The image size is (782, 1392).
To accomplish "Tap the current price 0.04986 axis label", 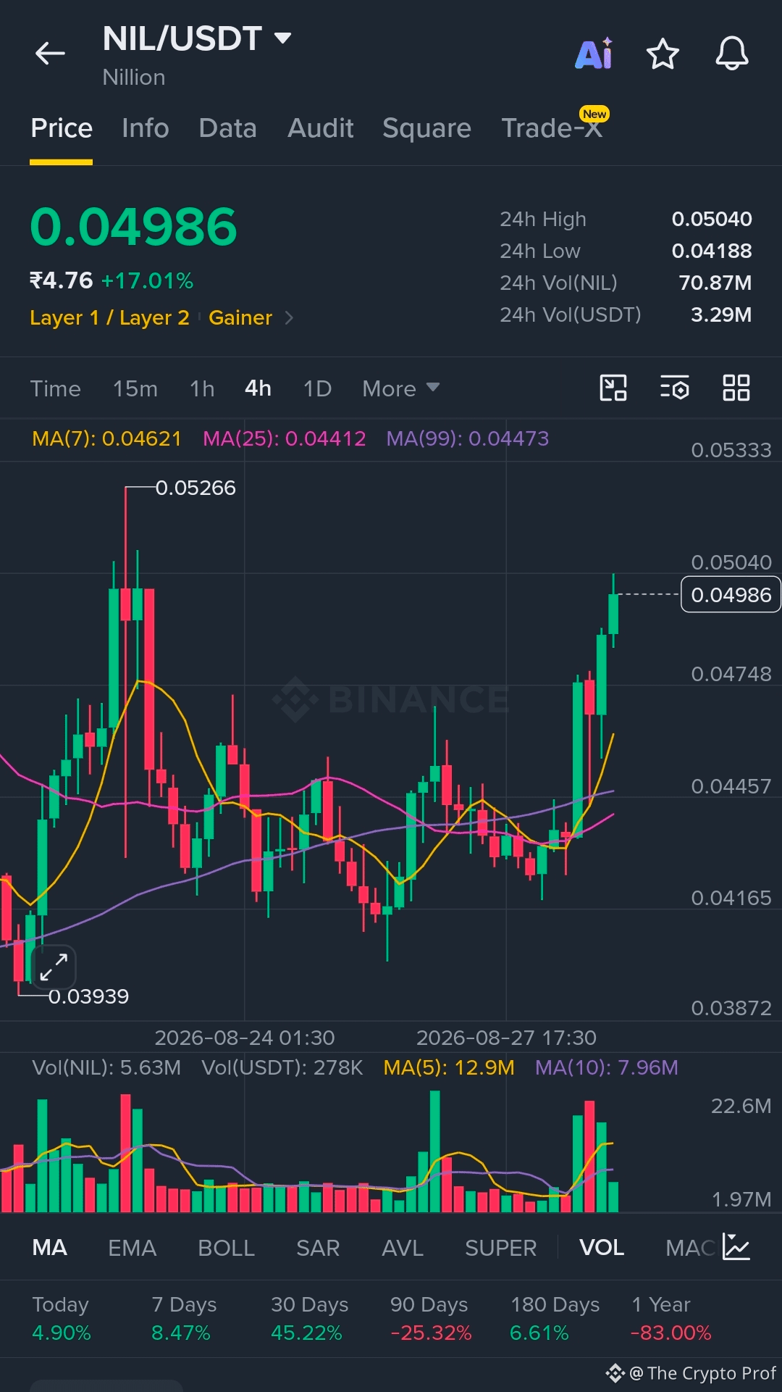I will click(731, 594).
